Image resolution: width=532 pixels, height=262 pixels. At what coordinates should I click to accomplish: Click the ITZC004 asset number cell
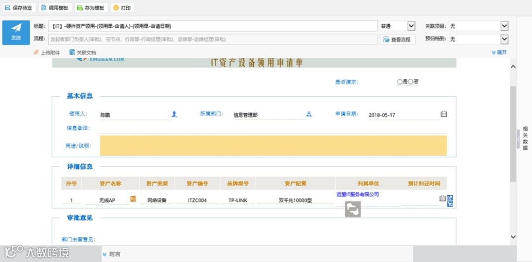tap(198, 200)
